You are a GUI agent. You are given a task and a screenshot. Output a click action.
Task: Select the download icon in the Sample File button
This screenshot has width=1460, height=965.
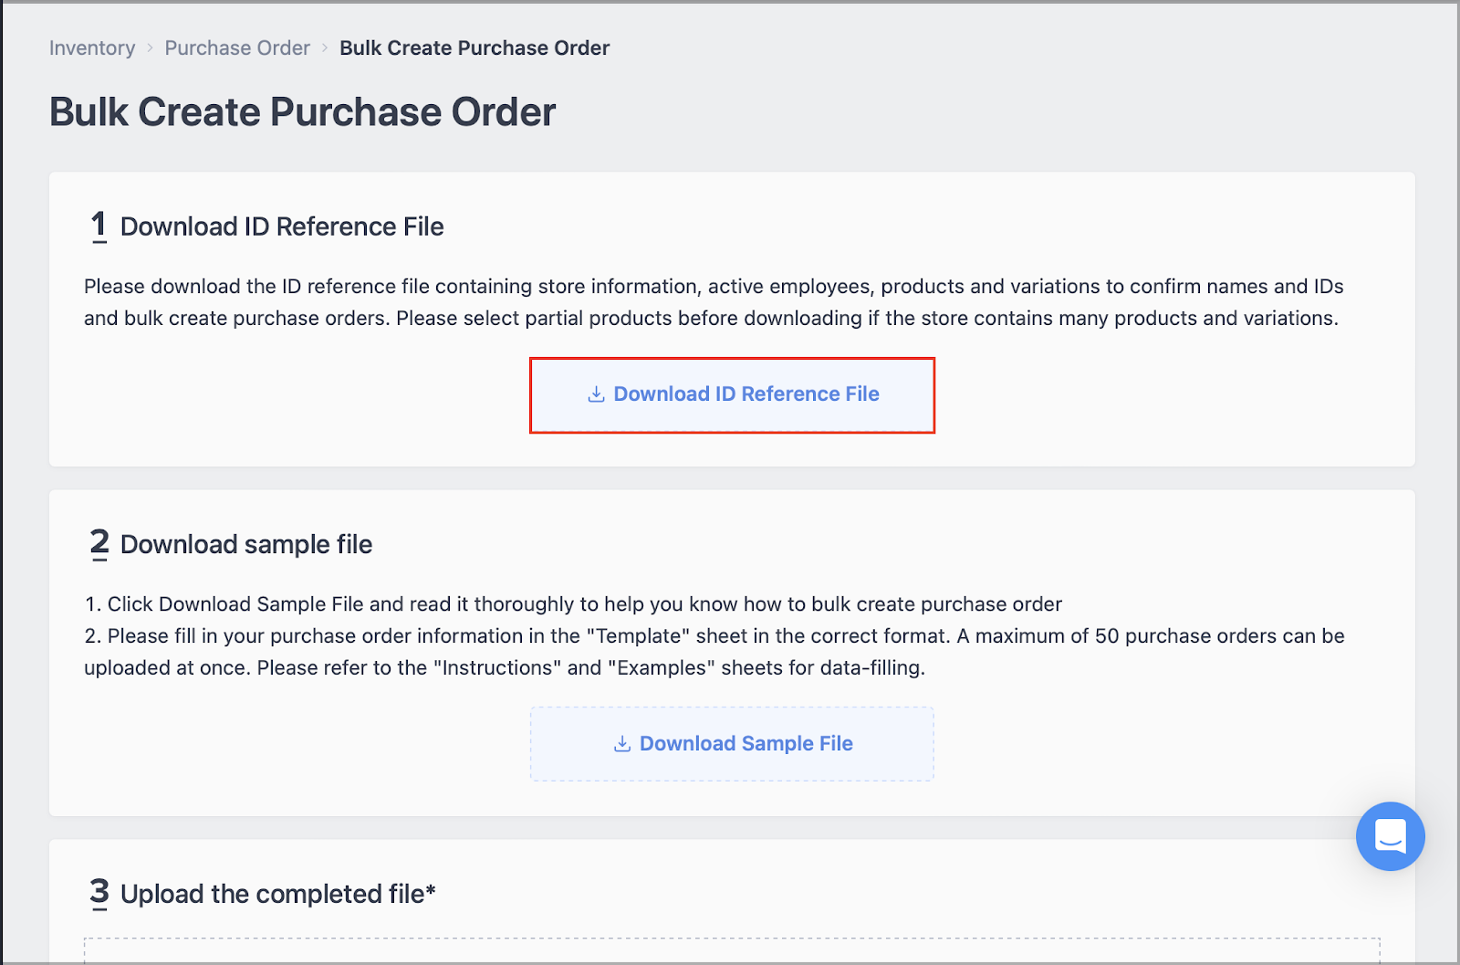pos(621,743)
